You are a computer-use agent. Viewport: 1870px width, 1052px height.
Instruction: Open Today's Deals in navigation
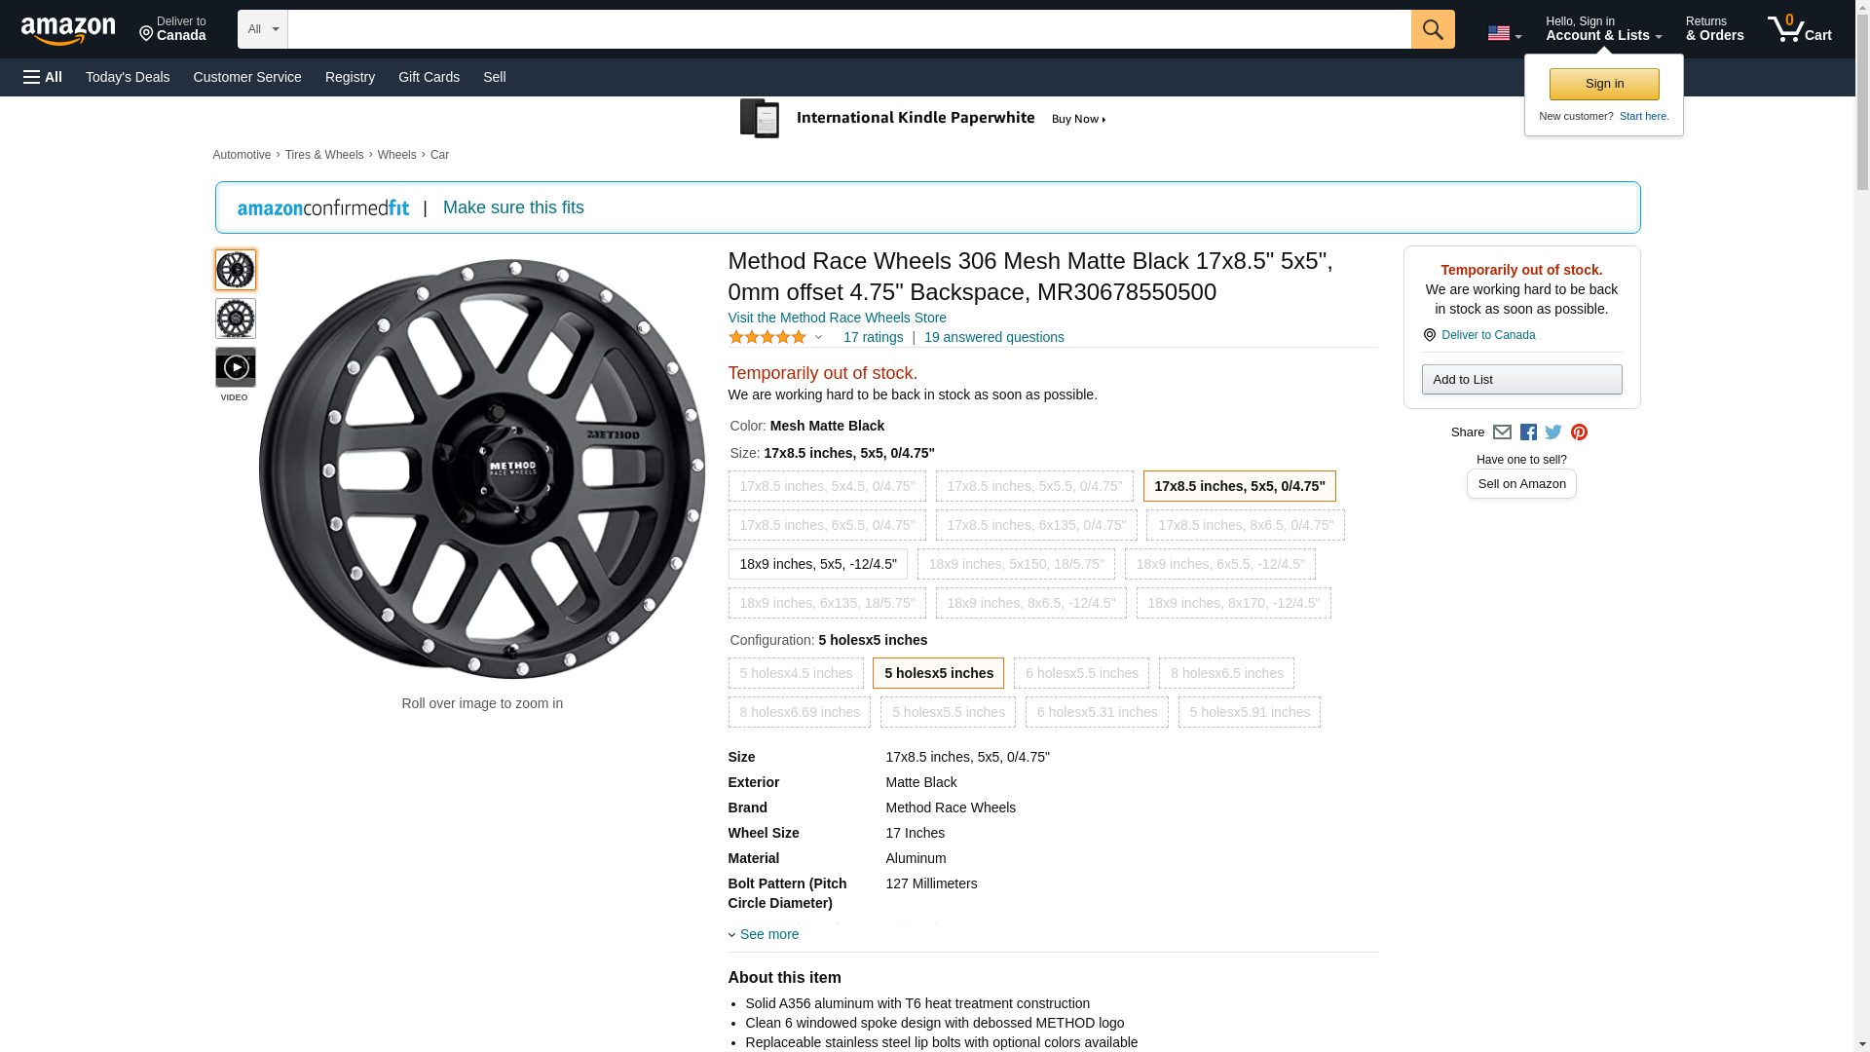click(x=128, y=77)
